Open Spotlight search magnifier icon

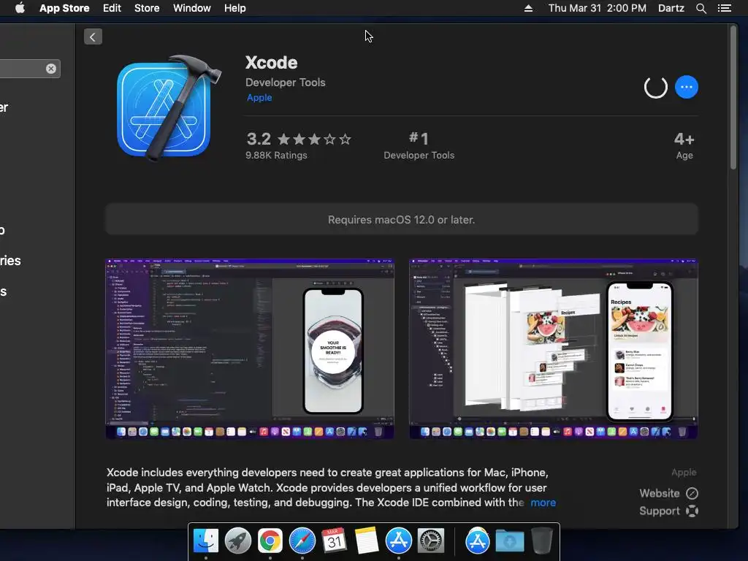coord(701,8)
